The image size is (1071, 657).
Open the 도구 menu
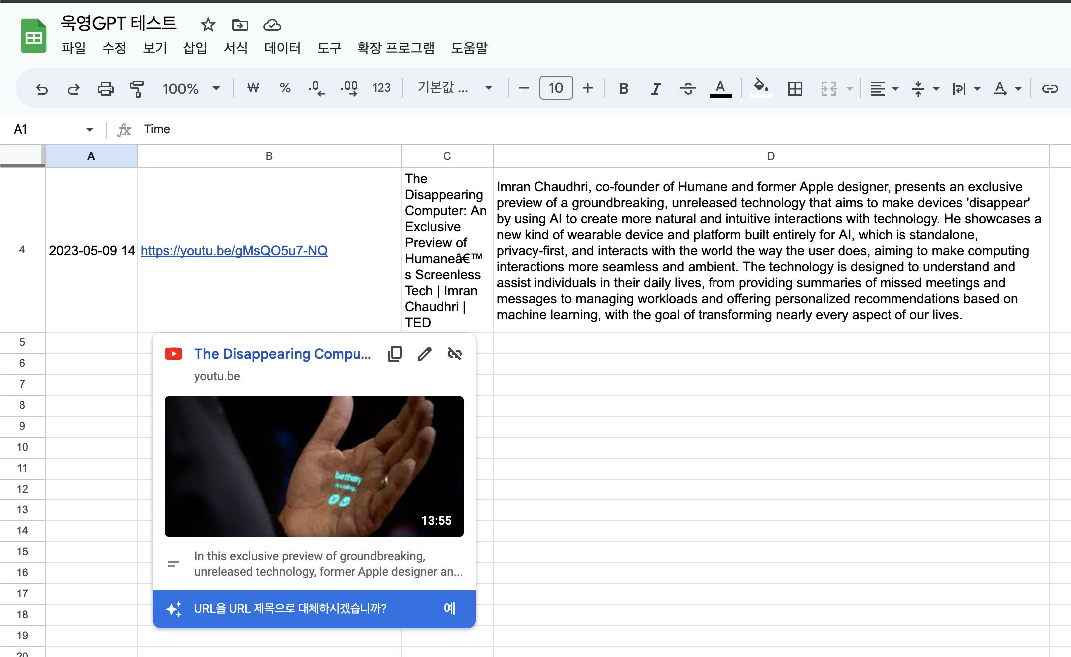click(329, 48)
